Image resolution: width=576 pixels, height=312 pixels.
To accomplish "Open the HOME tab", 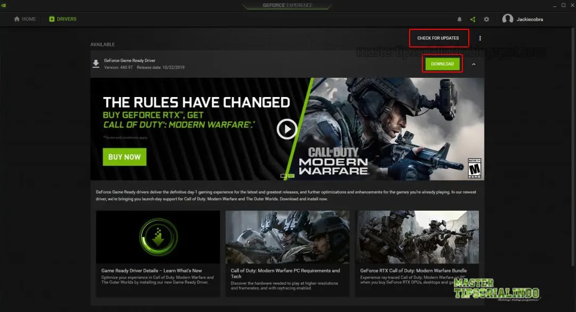I will pos(25,19).
